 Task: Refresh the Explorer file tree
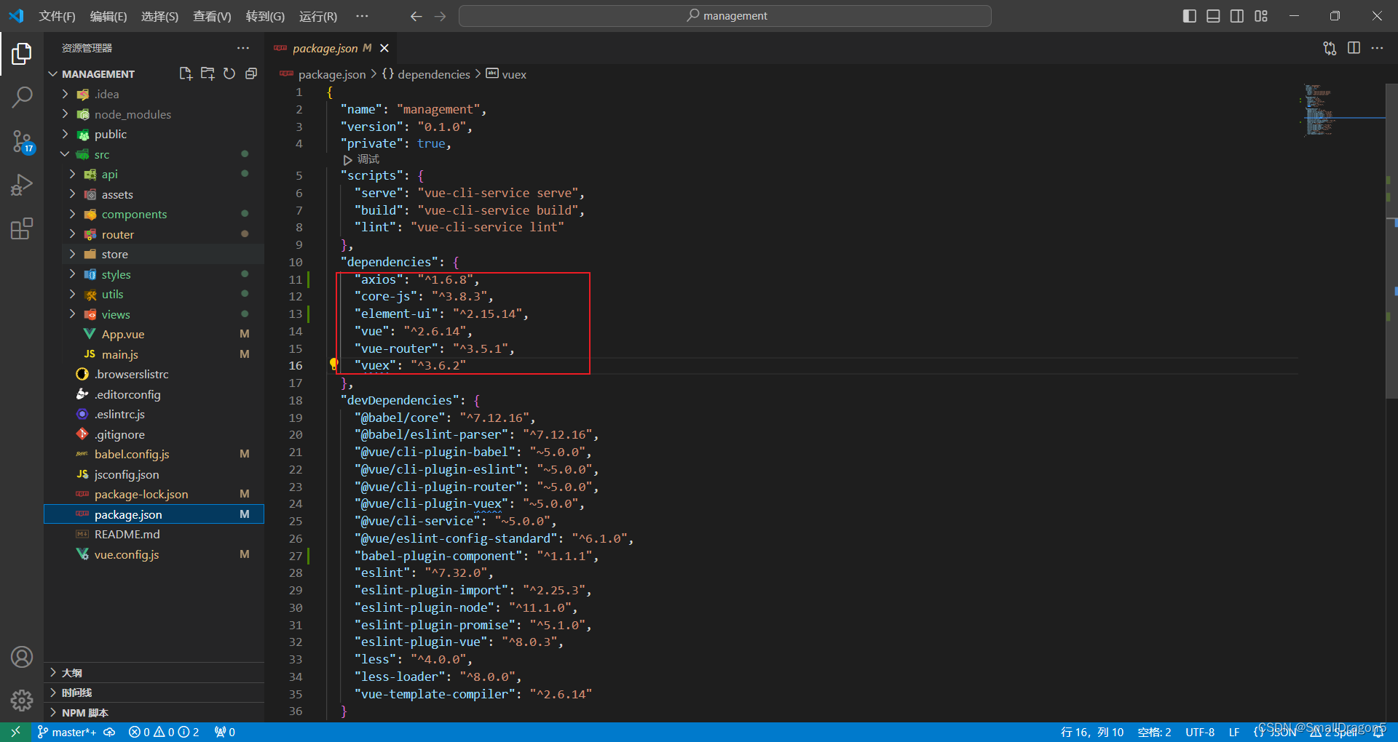click(229, 73)
